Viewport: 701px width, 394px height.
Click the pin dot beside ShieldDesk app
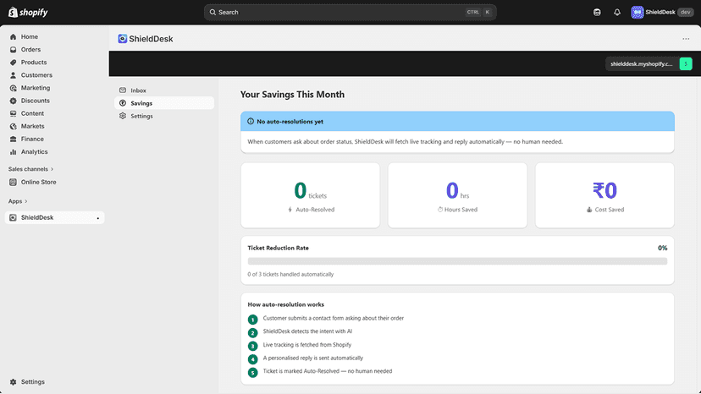[x=98, y=218]
